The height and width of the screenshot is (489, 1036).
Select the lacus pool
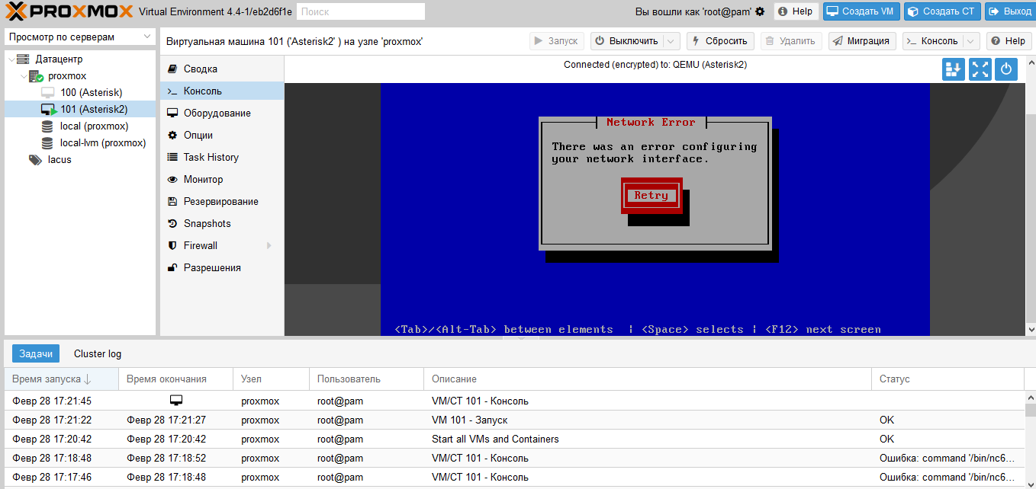pyautogui.click(x=60, y=159)
